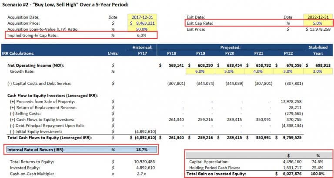Click the Acquisition Price input cell

(x=143, y=23)
